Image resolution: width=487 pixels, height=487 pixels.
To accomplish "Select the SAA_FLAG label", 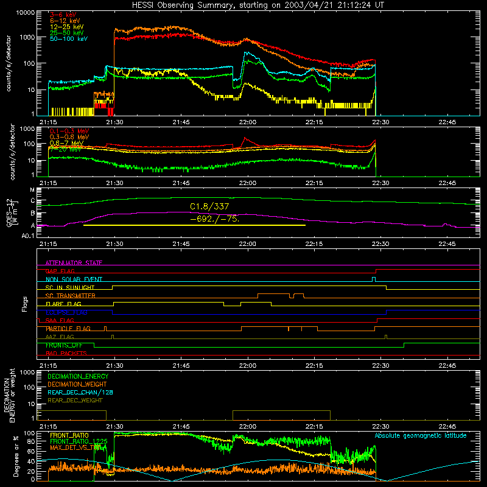I will (60, 320).
